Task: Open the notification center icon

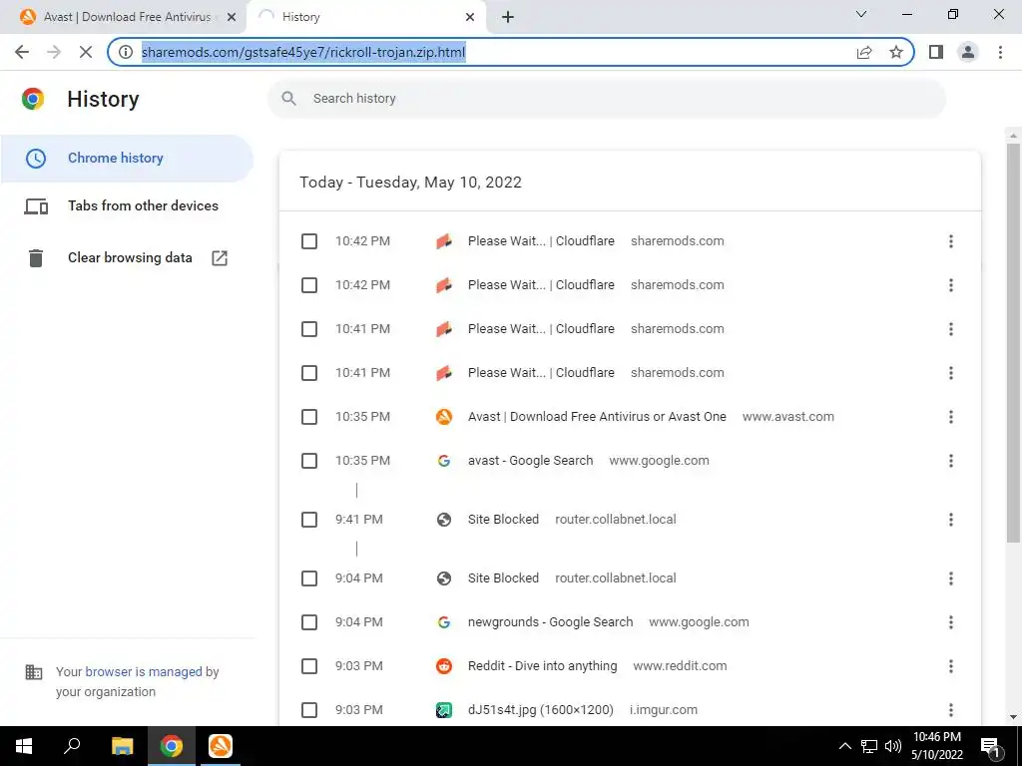Action: 990,746
